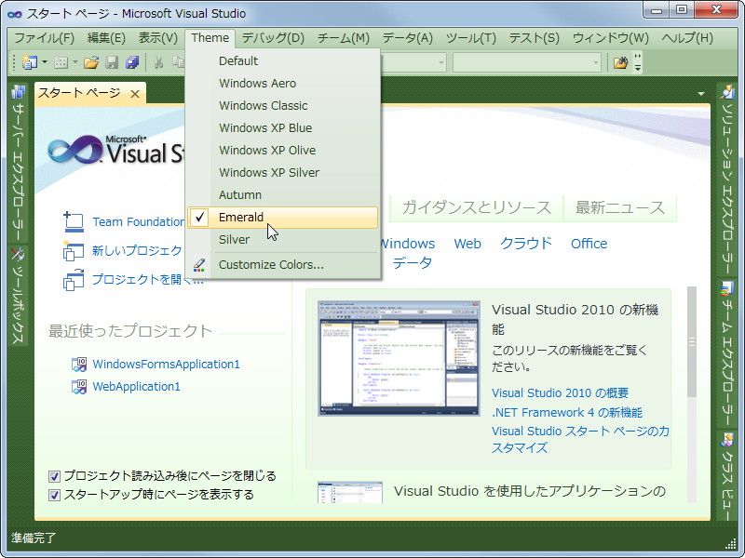Screen dimensions: 745x558
Task: Expand the Start Page pull-down arrow on the right
Action: tap(701, 93)
